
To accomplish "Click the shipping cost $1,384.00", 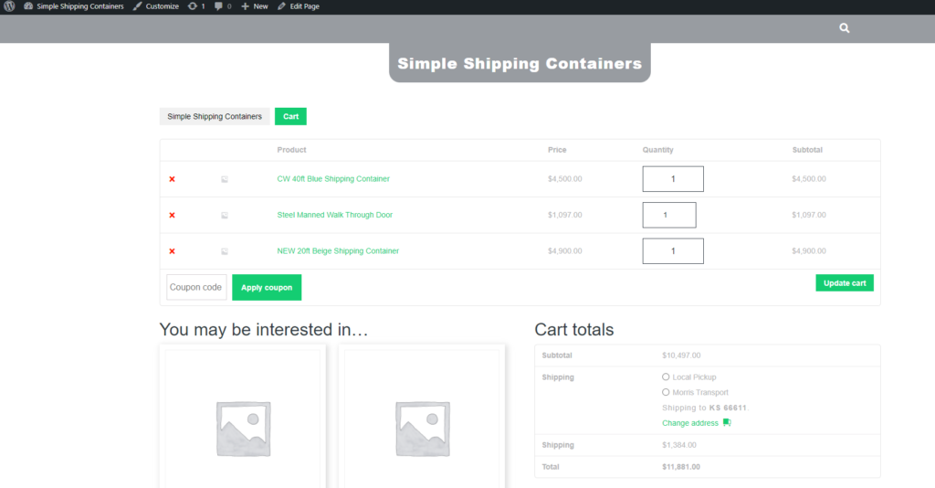I will pos(678,445).
